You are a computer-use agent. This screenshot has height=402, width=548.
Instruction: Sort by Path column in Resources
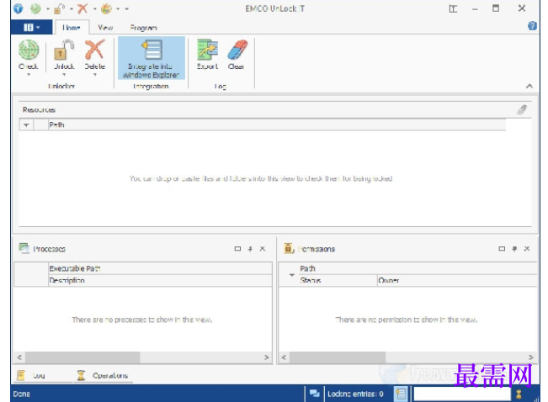click(277, 125)
